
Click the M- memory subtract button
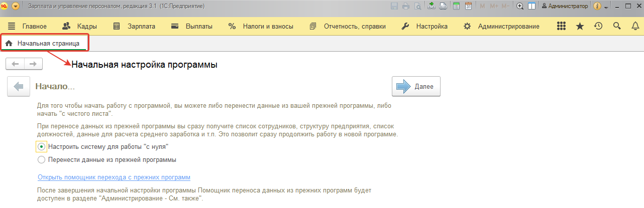click(506, 6)
